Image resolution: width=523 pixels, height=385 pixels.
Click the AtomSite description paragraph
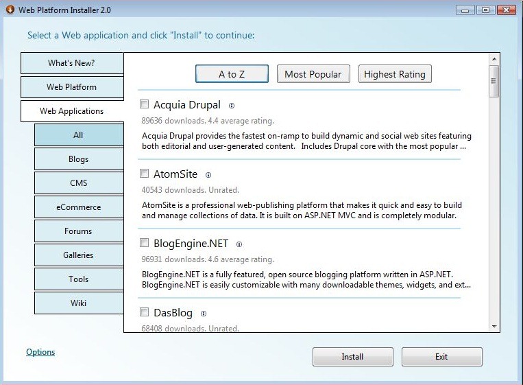[x=302, y=210]
